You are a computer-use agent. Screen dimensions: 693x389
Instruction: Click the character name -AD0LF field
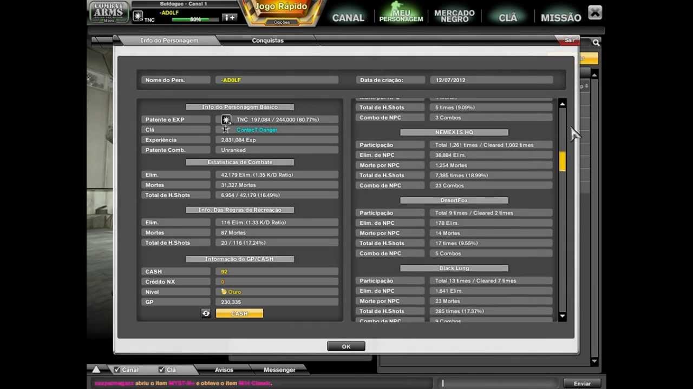[276, 80]
